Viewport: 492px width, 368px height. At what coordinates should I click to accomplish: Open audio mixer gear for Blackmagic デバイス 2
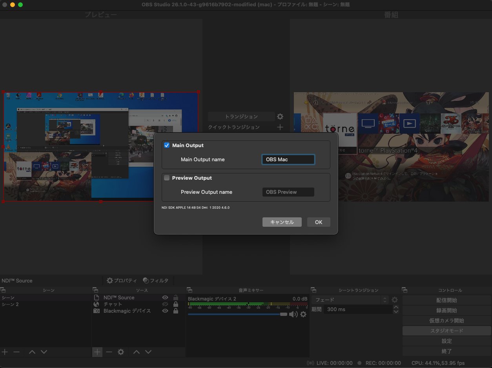[303, 314]
